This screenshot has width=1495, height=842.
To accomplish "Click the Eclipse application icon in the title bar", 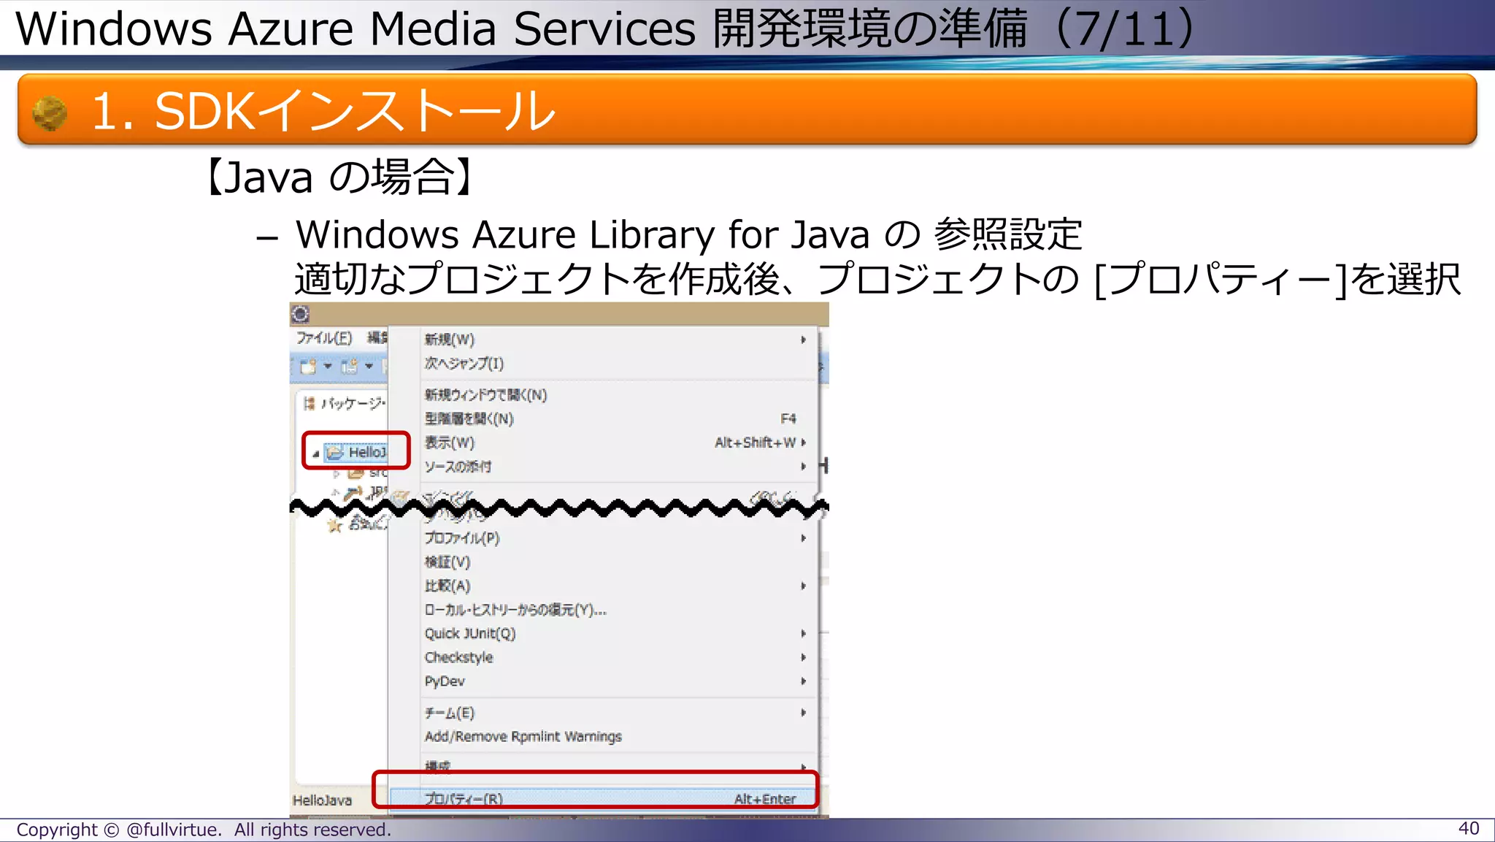I will coord(301,315).
